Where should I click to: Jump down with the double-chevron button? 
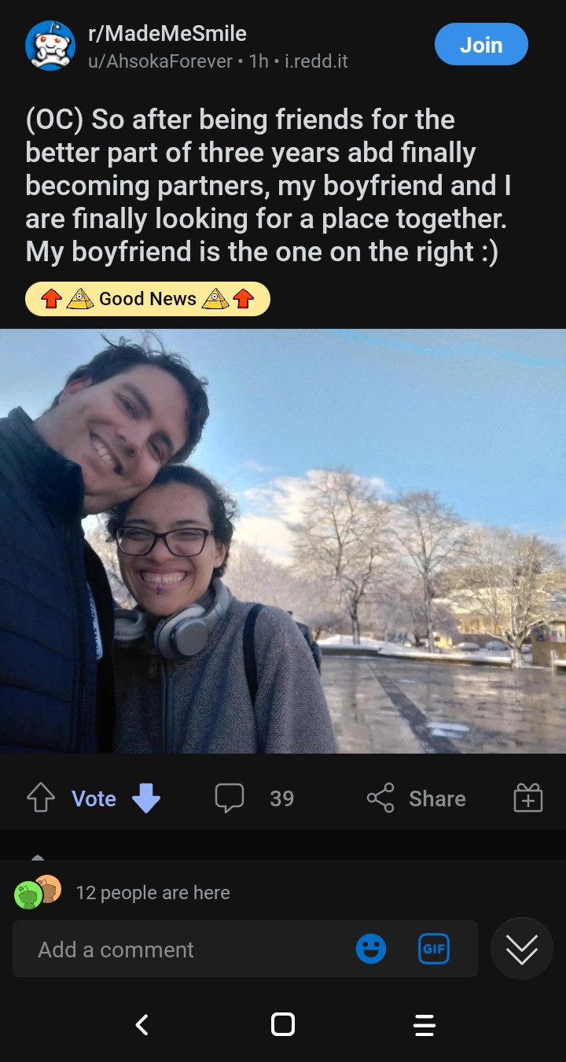click(522, 949)
